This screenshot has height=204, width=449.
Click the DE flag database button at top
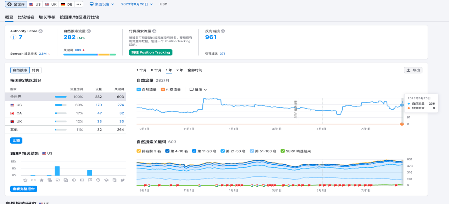pos(67,4)
